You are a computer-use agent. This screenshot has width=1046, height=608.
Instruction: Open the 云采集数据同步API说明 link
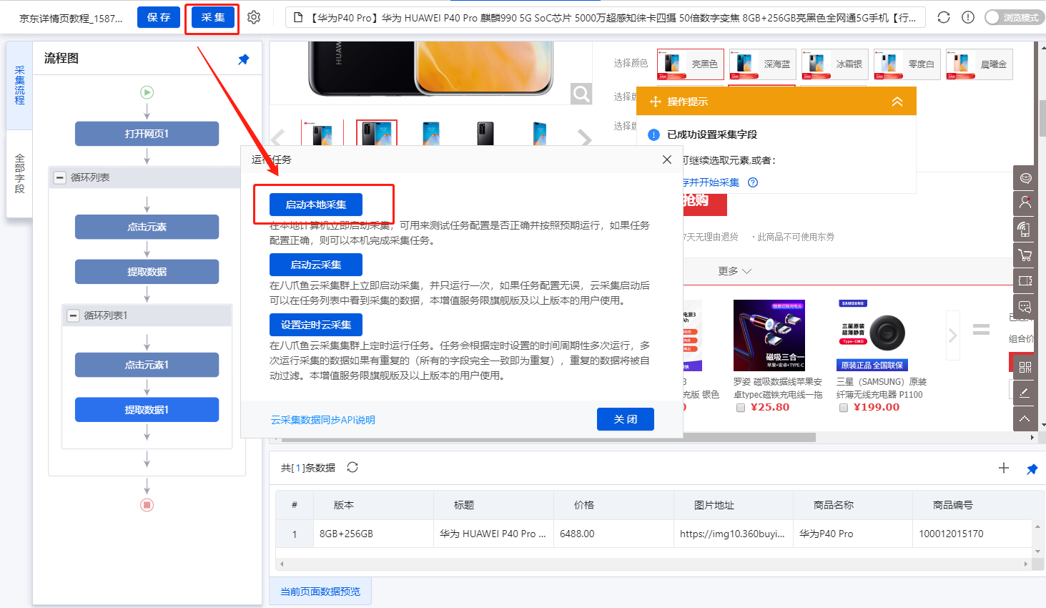322,420
